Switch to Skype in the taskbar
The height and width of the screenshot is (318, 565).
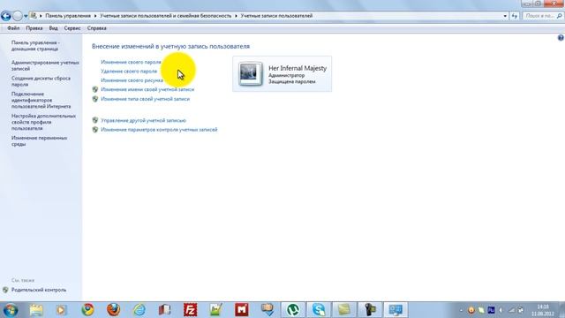click(x=319, y=310)
